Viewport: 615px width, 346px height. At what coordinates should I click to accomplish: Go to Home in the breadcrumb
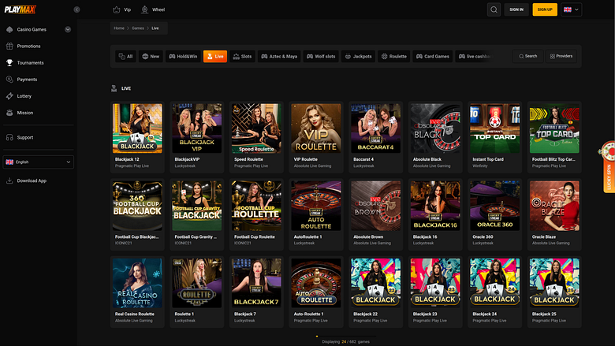[x=119, y=28]
